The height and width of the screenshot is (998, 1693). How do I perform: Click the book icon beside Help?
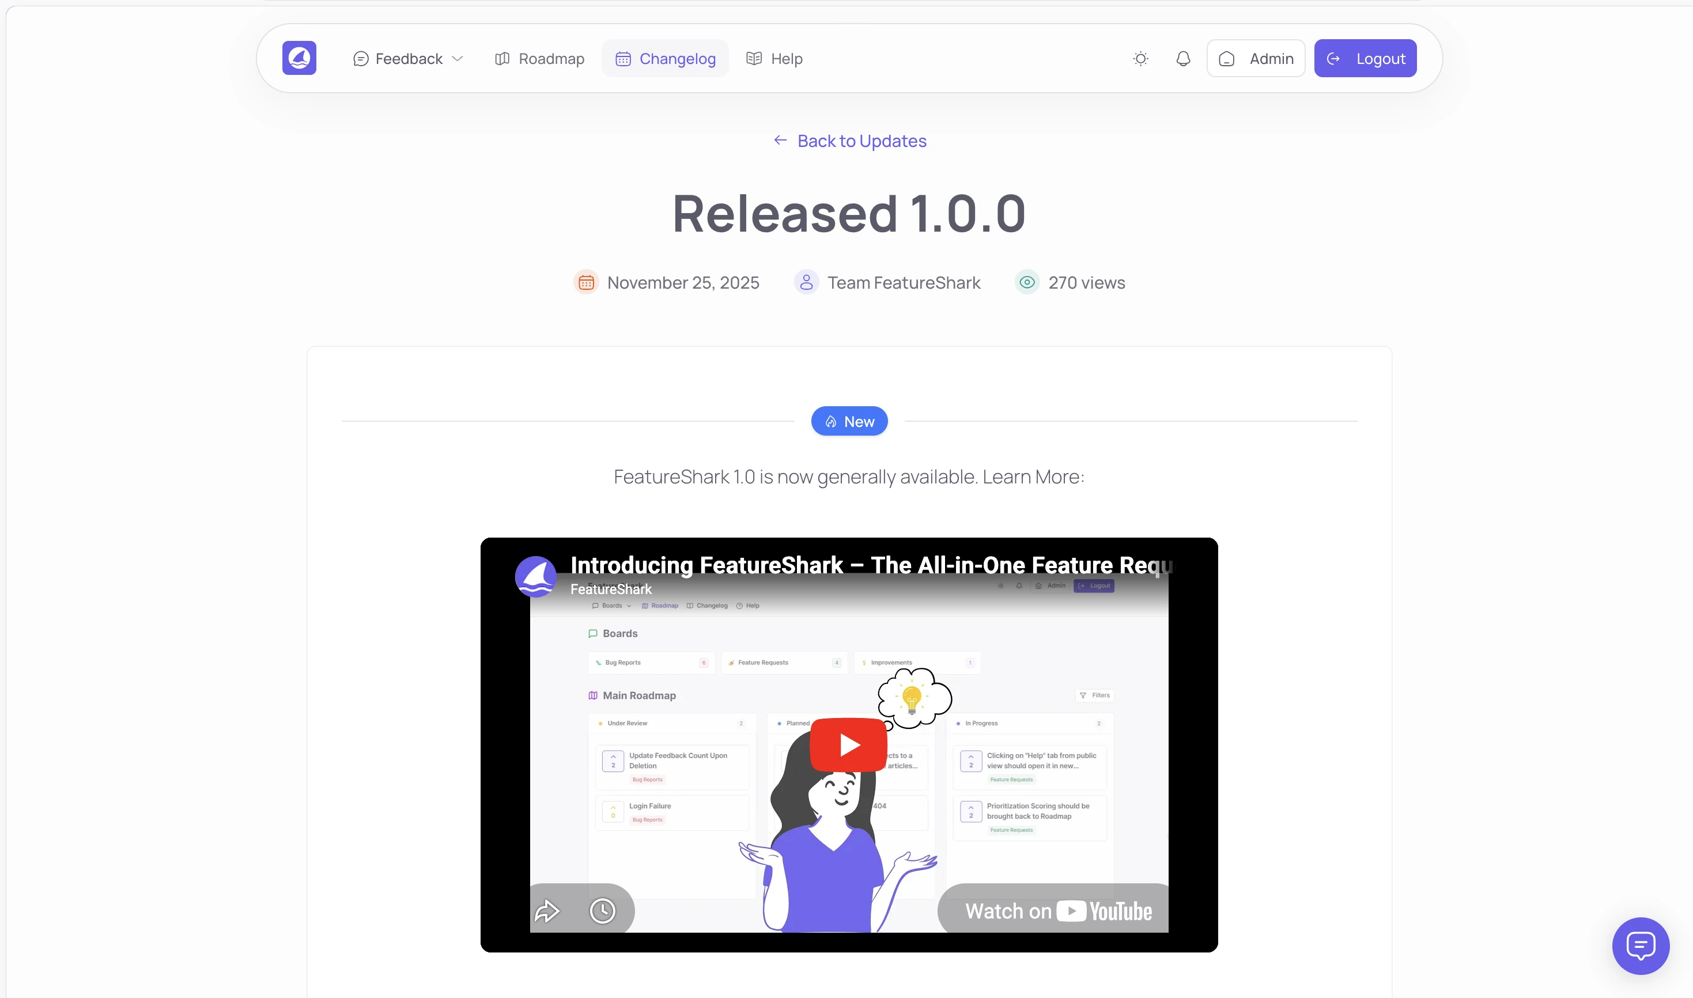(754, 59)
